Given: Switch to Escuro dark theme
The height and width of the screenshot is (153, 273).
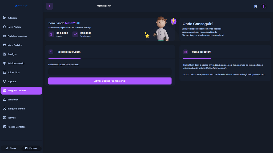Looking at the screenshot, I should click(x=31, y=148).
